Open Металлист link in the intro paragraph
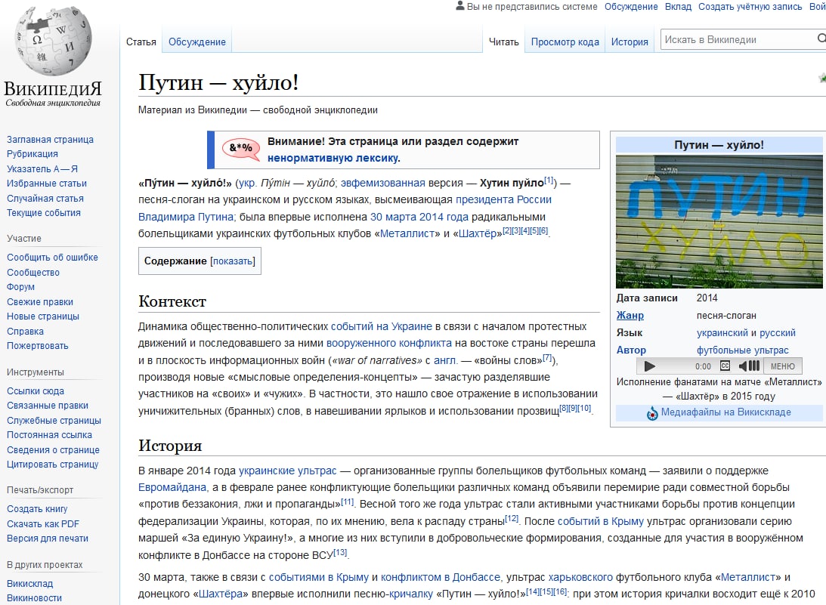Viewport: 826px width, 605px height. point(407,234)
